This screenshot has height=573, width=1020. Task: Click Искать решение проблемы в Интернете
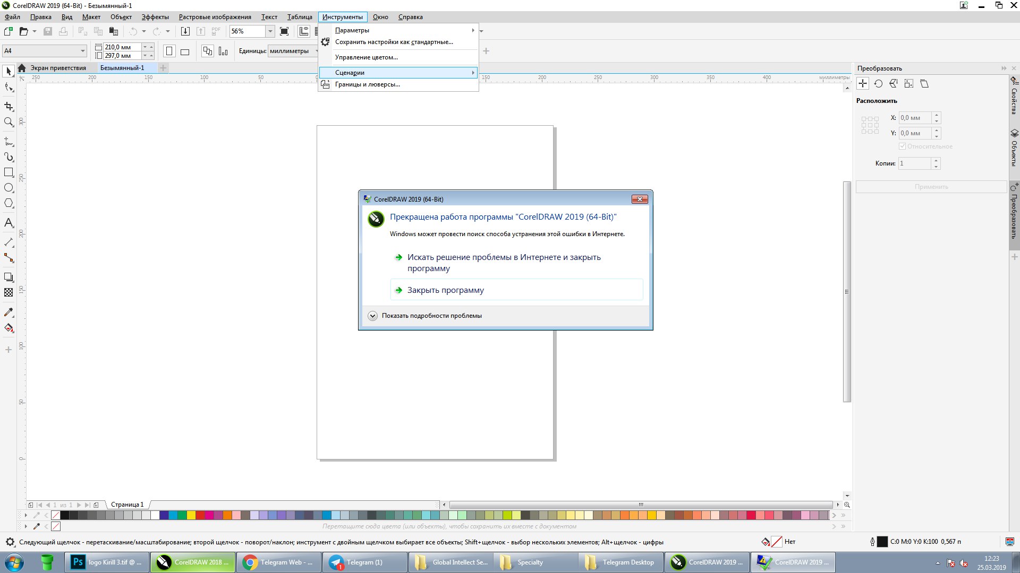click(516, 263)
